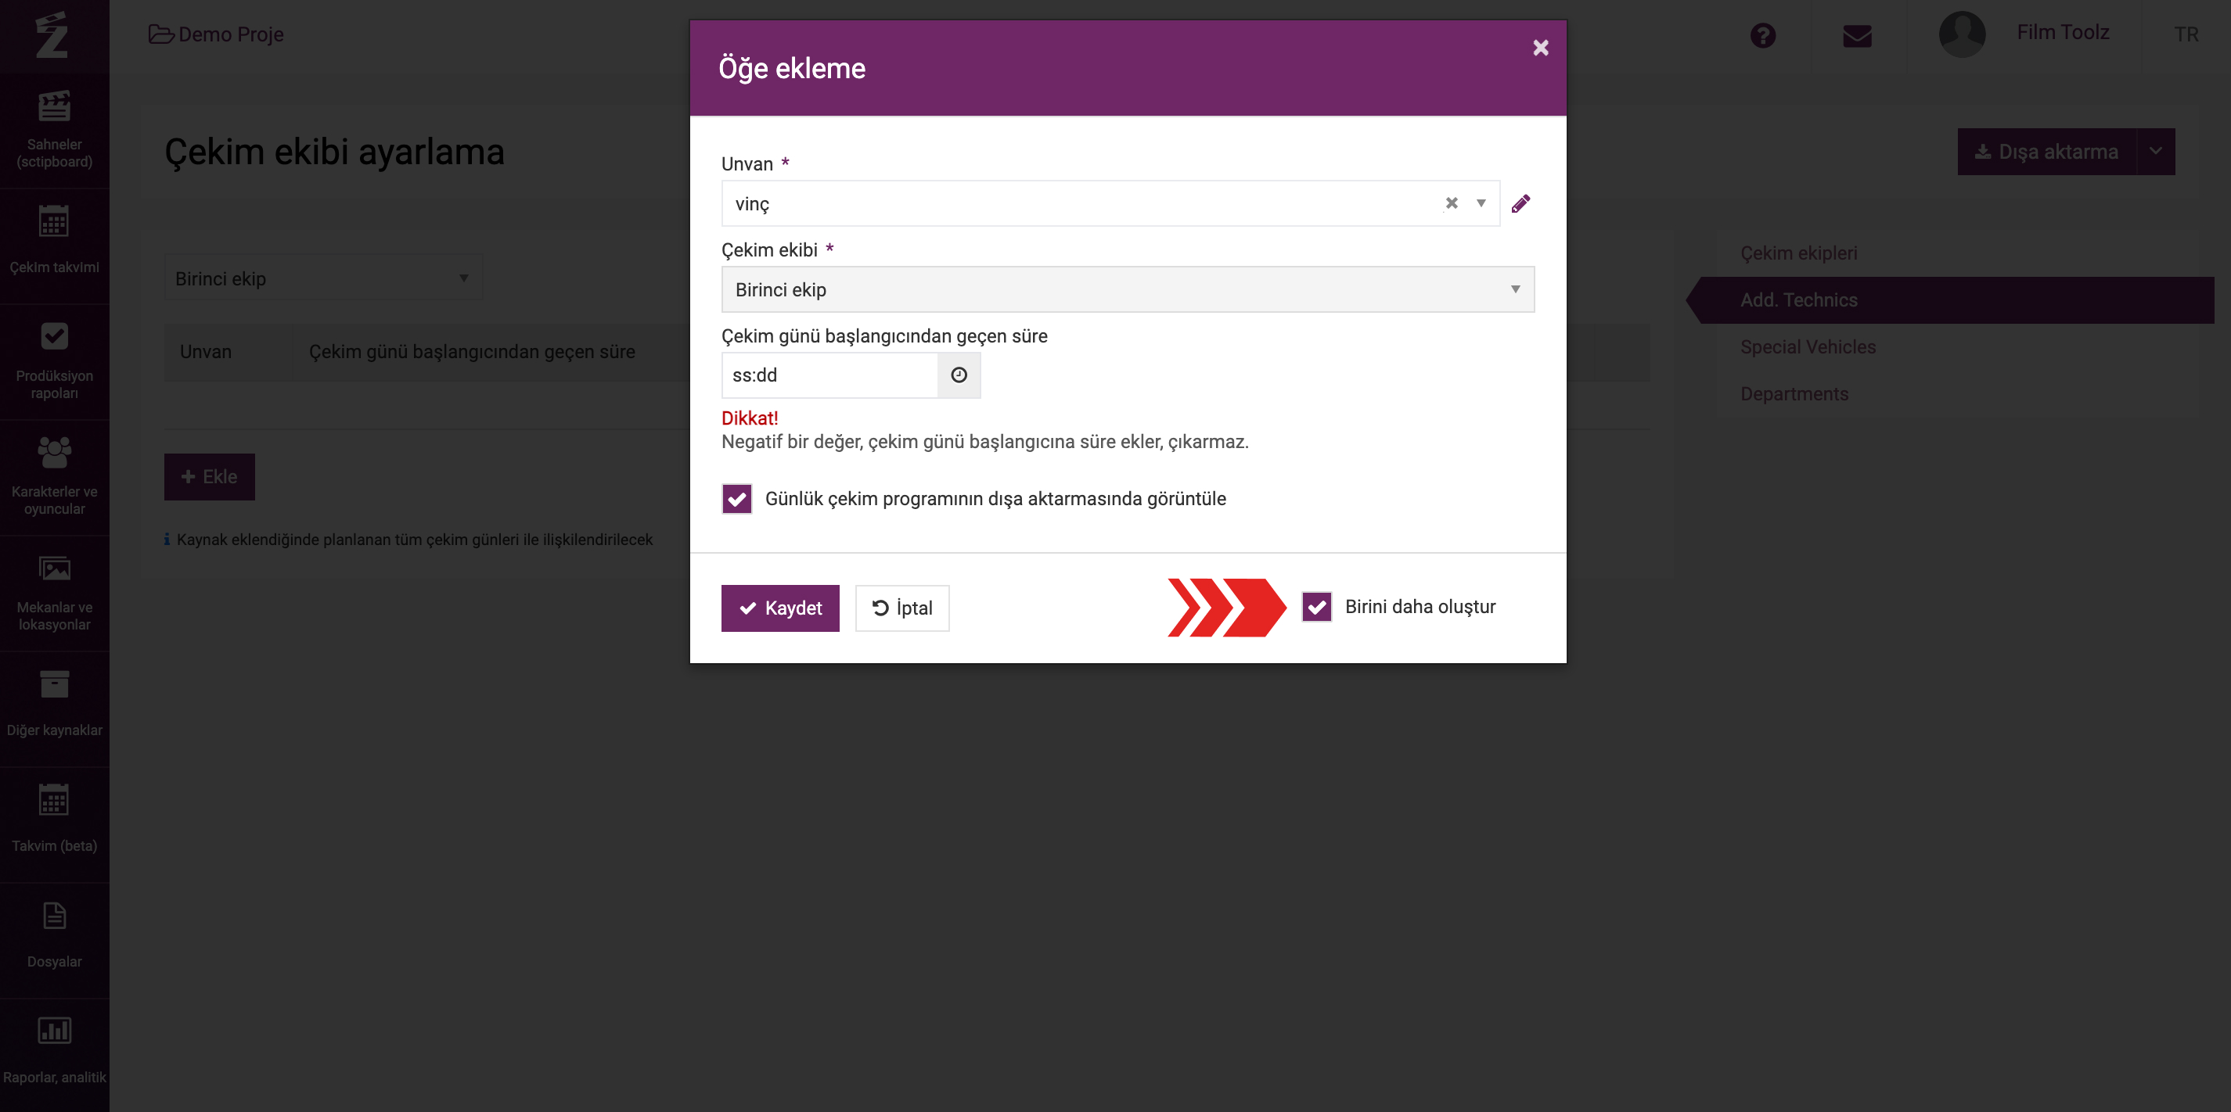Click the Film Toolz user name
Screen dimensions: 2231x1112
pyautogui.click(x=2062, y=32)
